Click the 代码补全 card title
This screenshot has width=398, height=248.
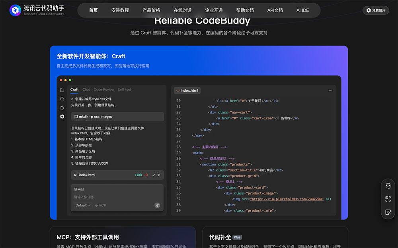(220, 237)
